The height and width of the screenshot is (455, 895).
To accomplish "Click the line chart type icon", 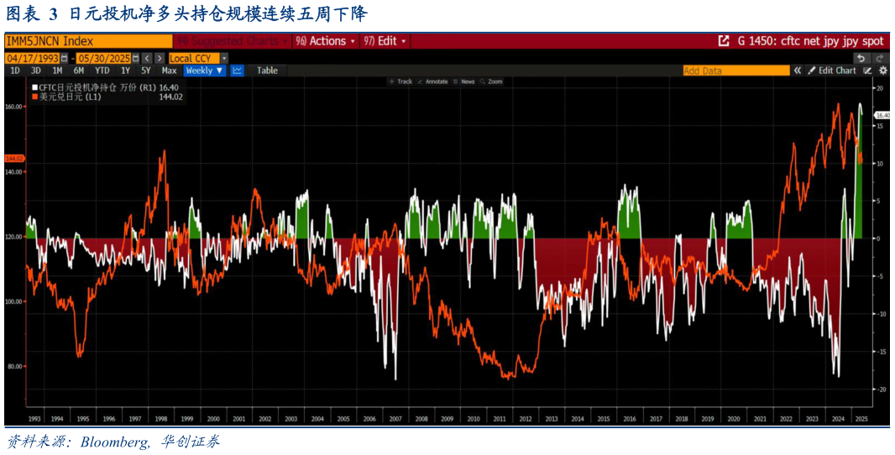I will click(x=237, y=71).
